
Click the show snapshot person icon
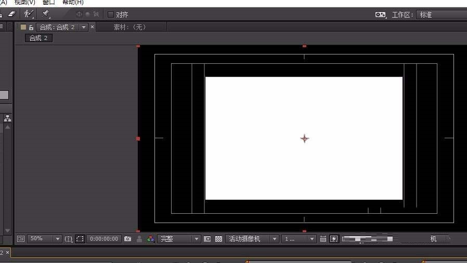pos(139,239)
